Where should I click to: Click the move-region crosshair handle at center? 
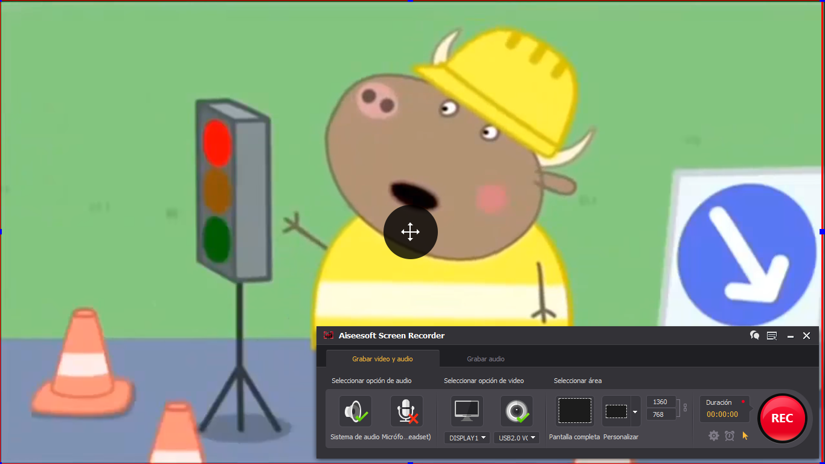click(411, 232)
